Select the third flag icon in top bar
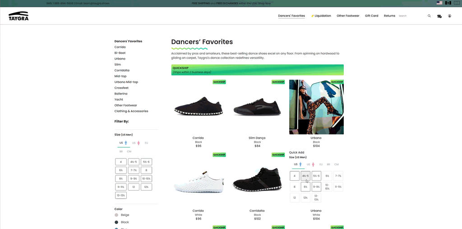Screen dimensions: 462x229 457,3
